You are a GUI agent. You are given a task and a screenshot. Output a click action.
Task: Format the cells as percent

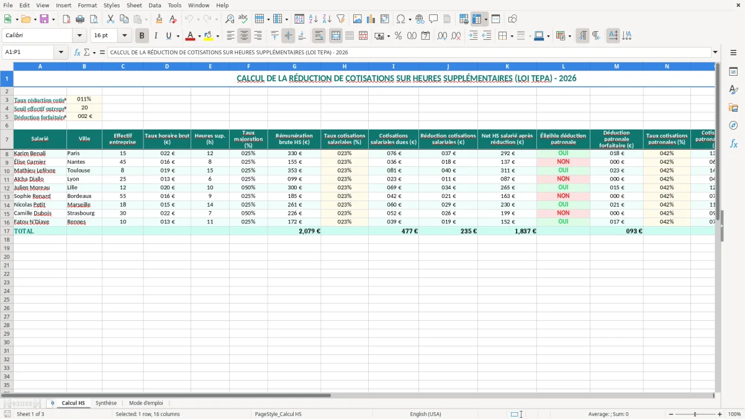tap(399, 36)
